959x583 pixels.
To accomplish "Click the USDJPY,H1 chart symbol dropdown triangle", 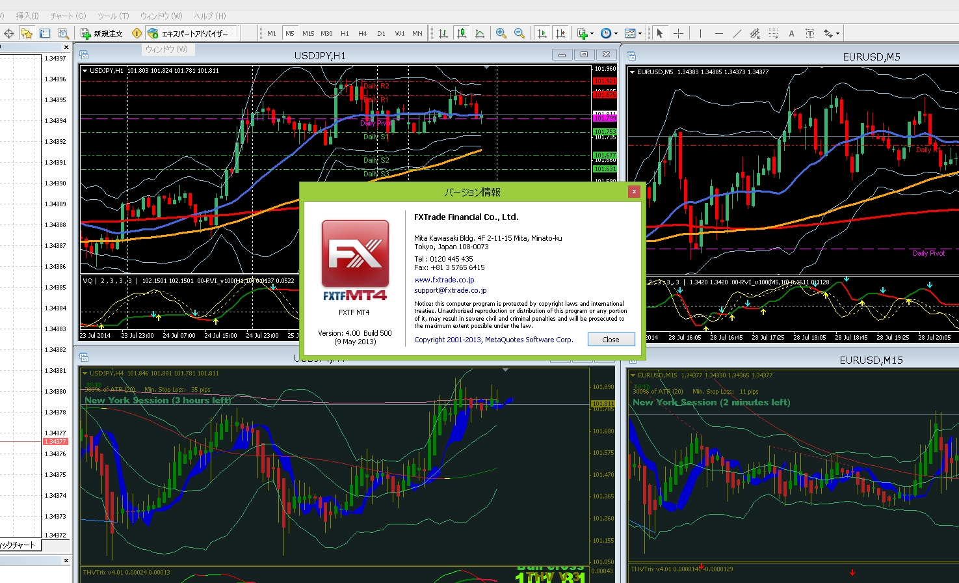I will (85, 70).
